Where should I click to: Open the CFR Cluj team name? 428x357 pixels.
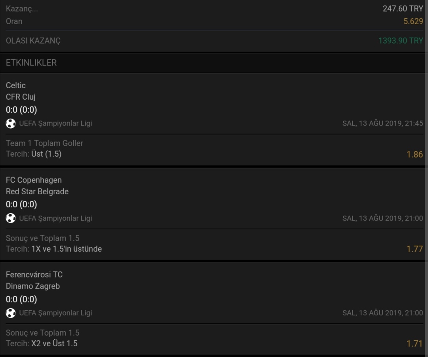21,97
